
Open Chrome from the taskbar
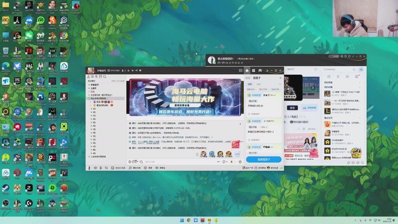pos(189,220)
